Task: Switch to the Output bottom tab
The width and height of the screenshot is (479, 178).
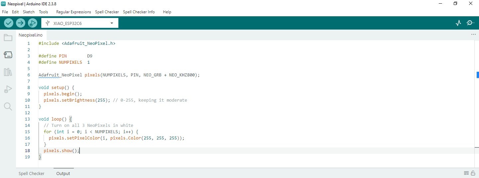Action: pos(63,173)
